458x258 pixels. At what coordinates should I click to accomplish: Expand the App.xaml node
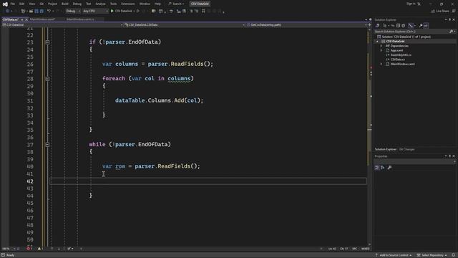pyautogui.click(x=381, y=51)
